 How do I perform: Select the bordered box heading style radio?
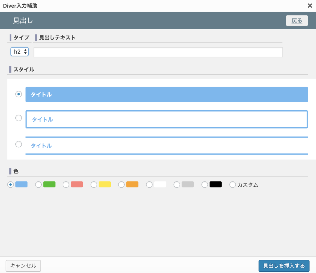click(x=19, y=118)
